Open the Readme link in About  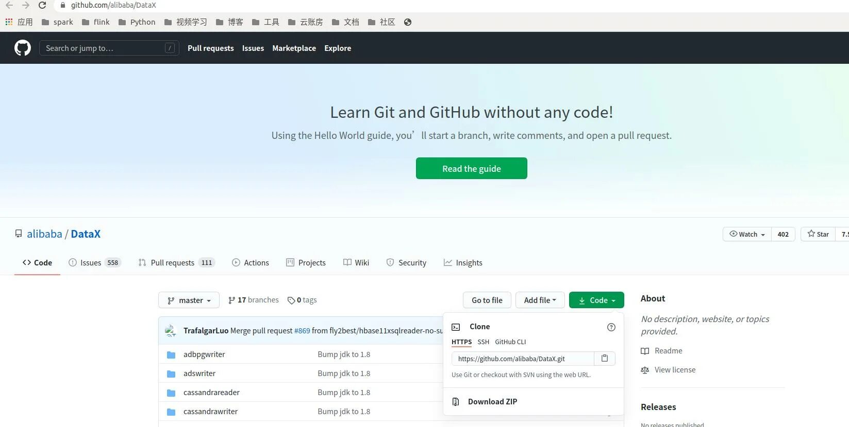pos(662,351)
